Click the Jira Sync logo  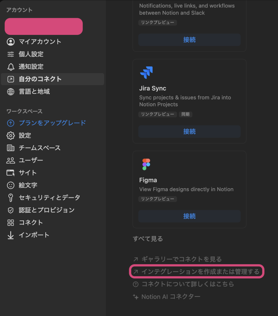(x=146, y=73)
